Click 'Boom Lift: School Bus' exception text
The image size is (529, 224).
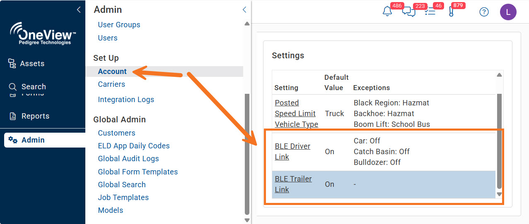[x=392, y=124]
